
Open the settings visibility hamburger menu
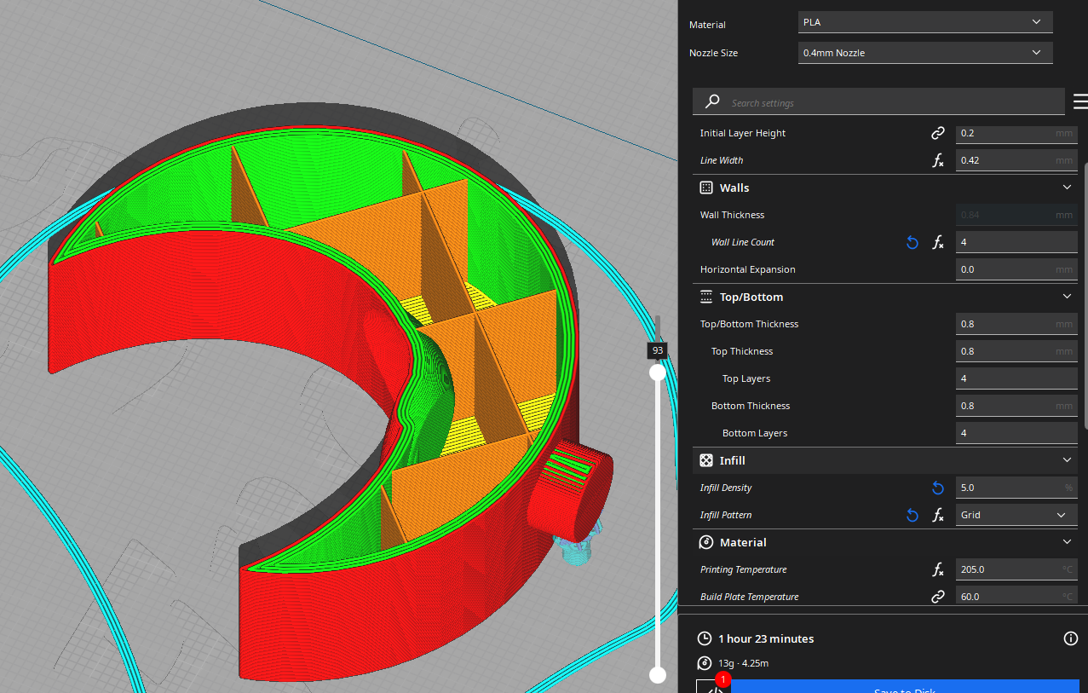coord(1079,102)
